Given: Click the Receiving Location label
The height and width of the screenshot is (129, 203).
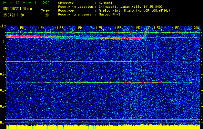Looking at the screenshot, I should pos(76,7).
